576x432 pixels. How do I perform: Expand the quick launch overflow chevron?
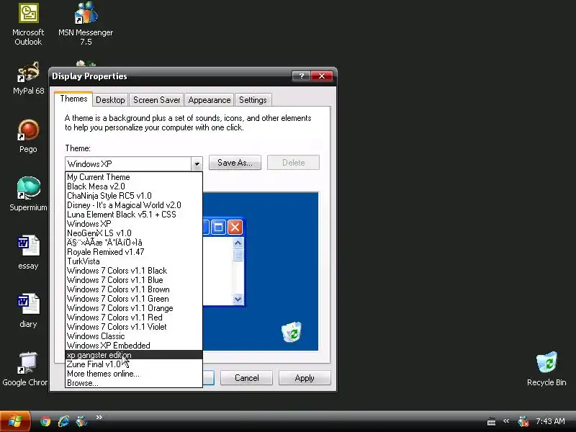99,418
